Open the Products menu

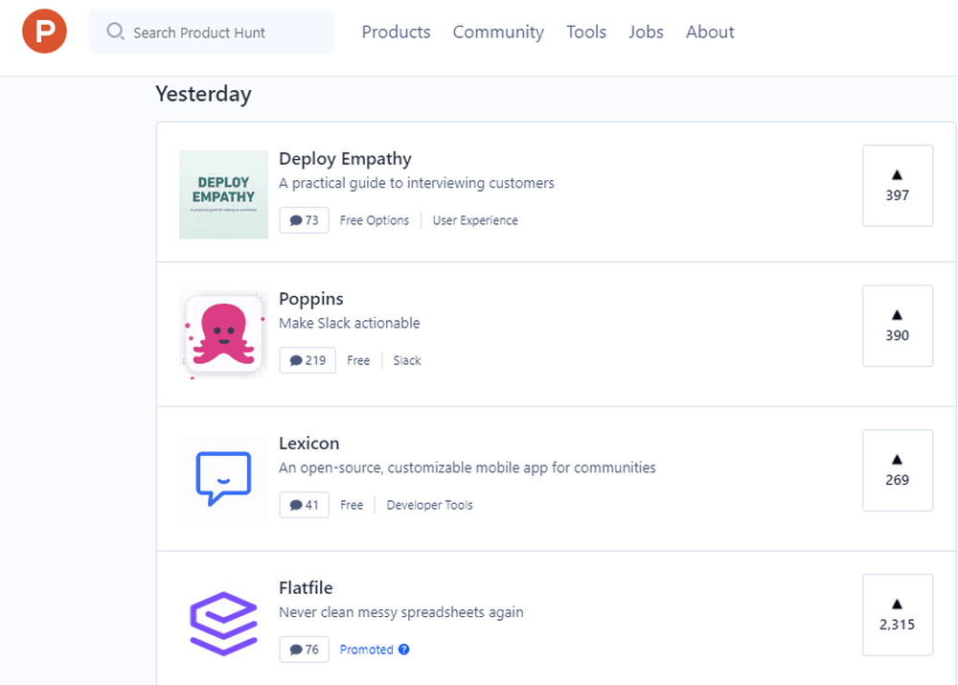(396, 32)
